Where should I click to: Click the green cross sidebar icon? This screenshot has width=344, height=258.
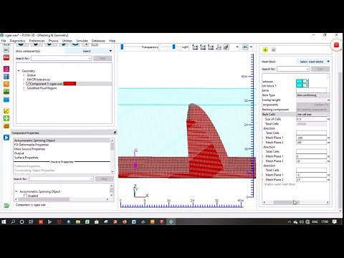pos(6,118)
